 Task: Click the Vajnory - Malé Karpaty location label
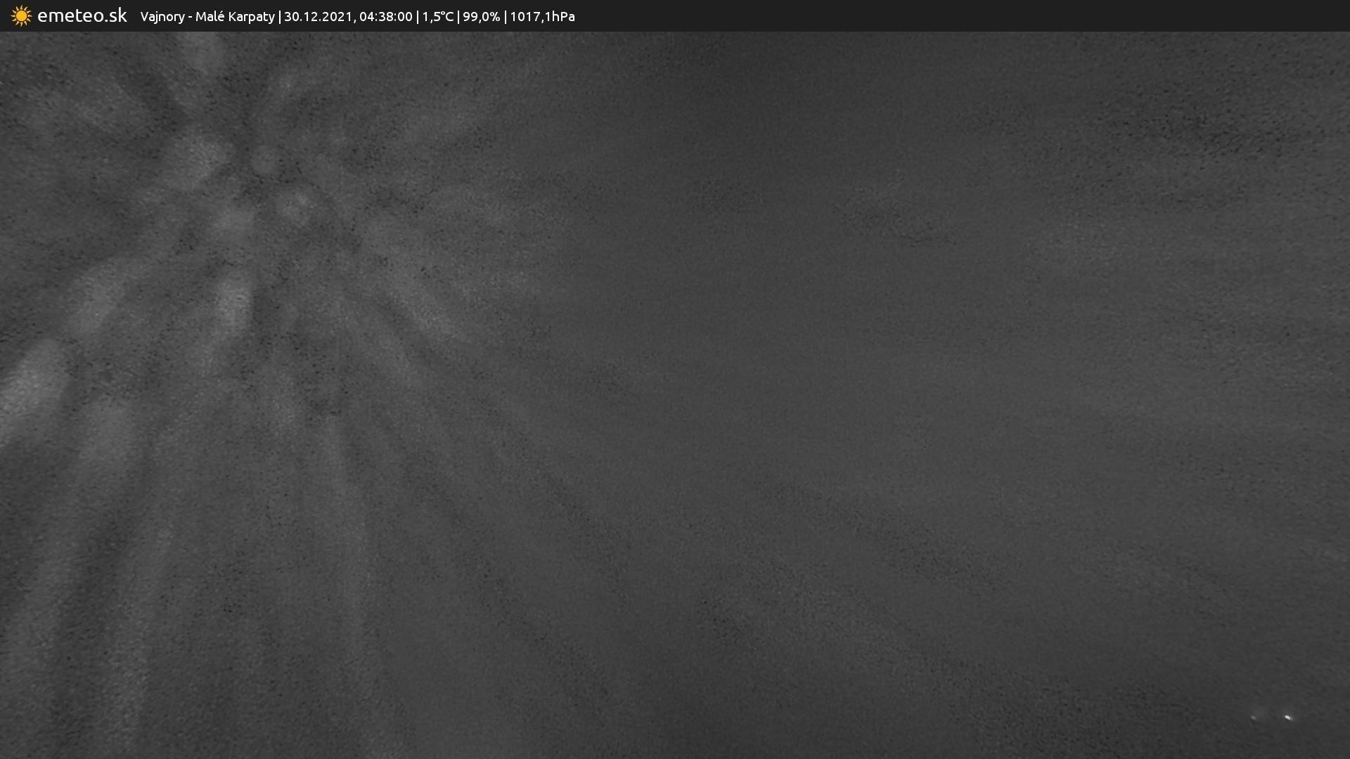(207, 16)
